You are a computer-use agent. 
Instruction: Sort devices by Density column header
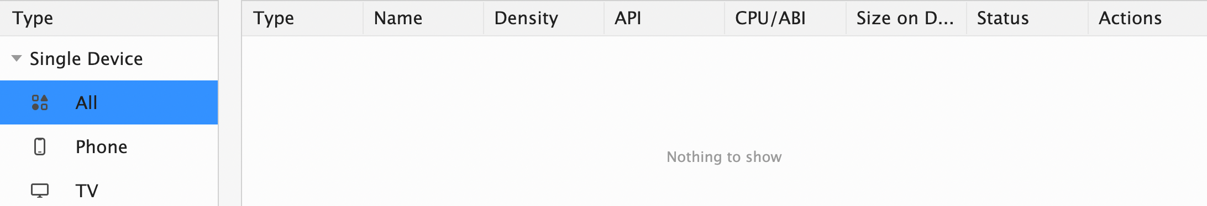coord(544,18)
